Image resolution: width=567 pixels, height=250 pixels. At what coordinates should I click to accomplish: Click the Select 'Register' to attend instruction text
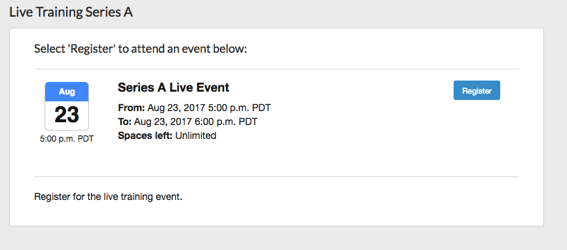tap(141, 49)
